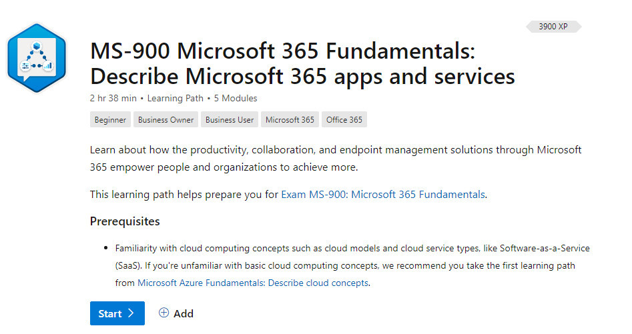This screenshot has width=632, height=334.
Task: Click the 'Learning Path' label text
Action: [x=176, y=98]
